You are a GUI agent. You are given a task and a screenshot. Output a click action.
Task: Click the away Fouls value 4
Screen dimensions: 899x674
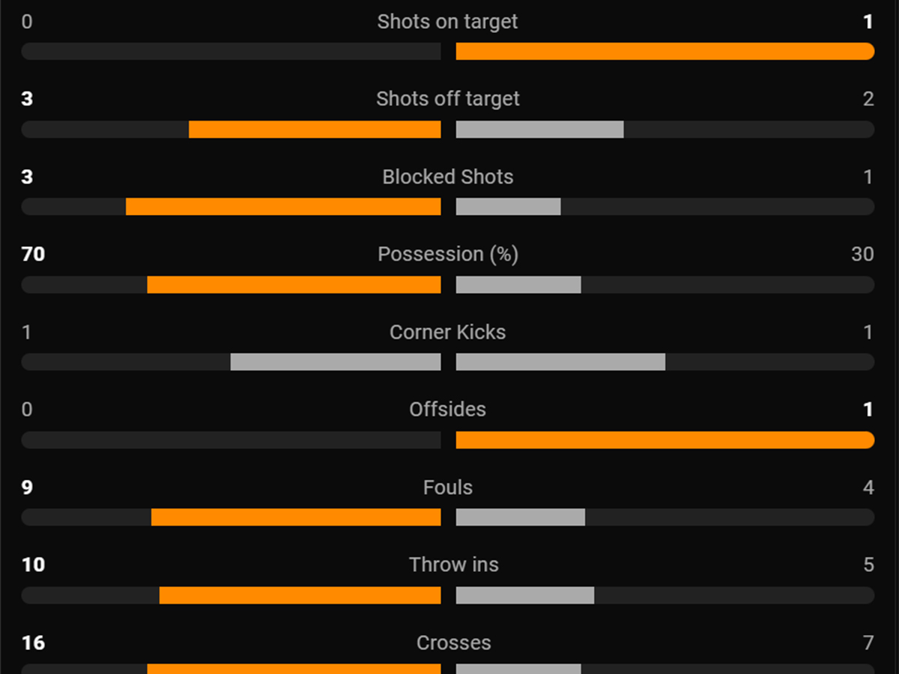coord(868,488)
